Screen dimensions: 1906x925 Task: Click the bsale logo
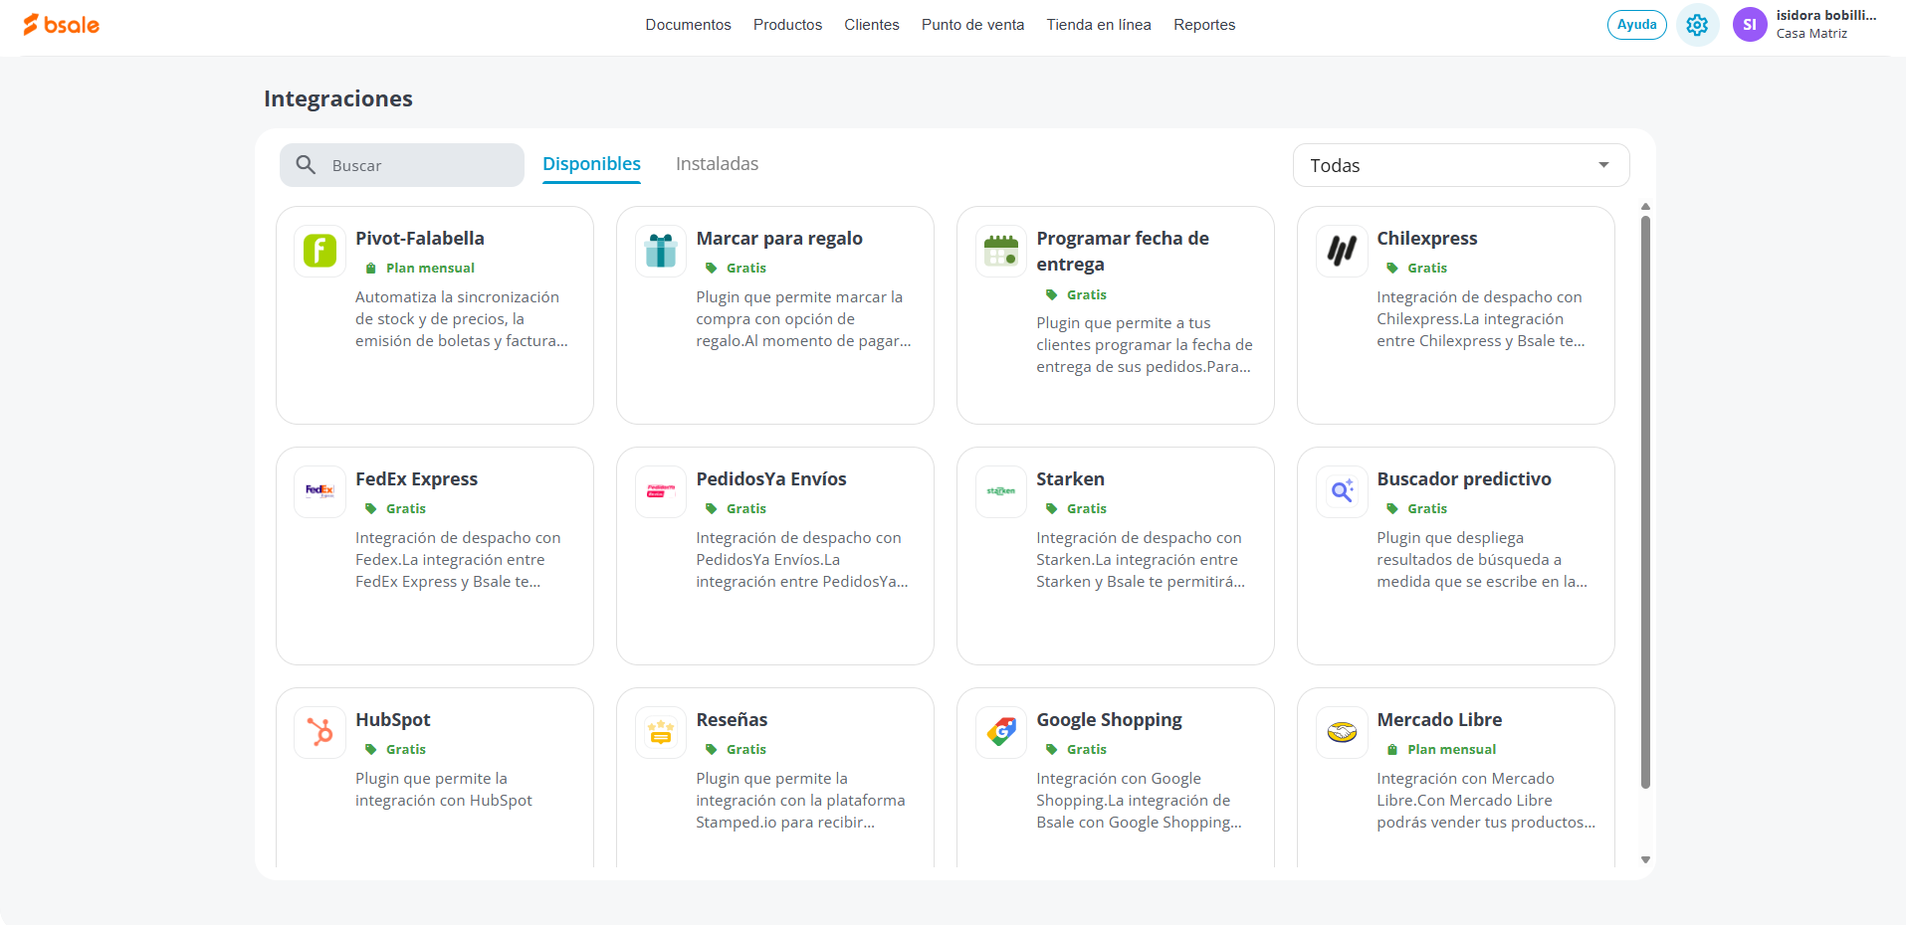pyautogui.click(x=62, y=25)
